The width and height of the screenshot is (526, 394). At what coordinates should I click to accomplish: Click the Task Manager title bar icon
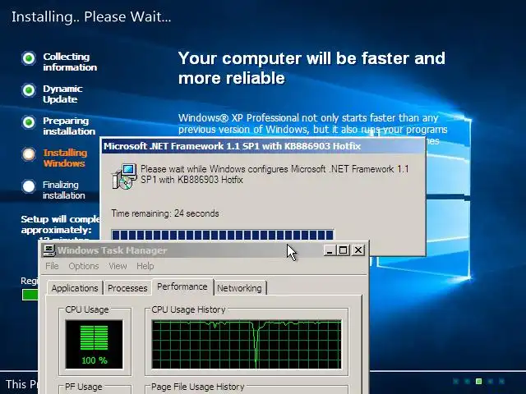click(49, 250)
